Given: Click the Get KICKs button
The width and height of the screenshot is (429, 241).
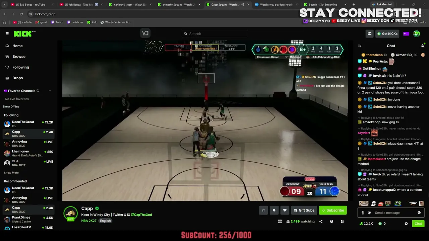Looking at the screenshot, I should coord(387,33).
